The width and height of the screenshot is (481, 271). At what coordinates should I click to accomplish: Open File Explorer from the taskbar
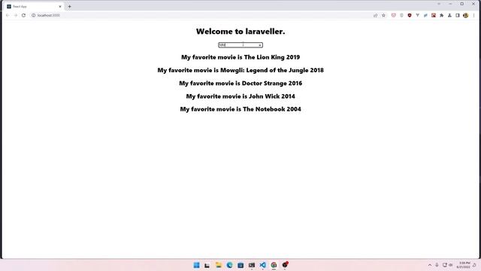tap(219, 265)
